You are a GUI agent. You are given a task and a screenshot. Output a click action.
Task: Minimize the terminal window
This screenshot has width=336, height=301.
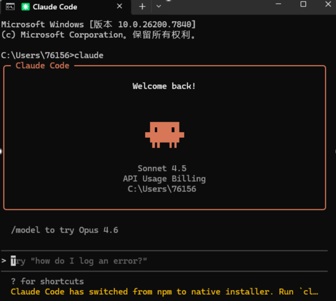pyautogui.click(x=278, y=4)
